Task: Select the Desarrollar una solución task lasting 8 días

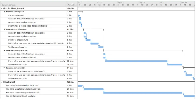Action: [x=36, y=43]
